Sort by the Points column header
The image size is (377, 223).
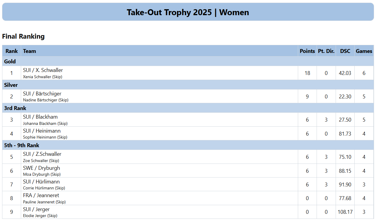[x=307, y=51]
